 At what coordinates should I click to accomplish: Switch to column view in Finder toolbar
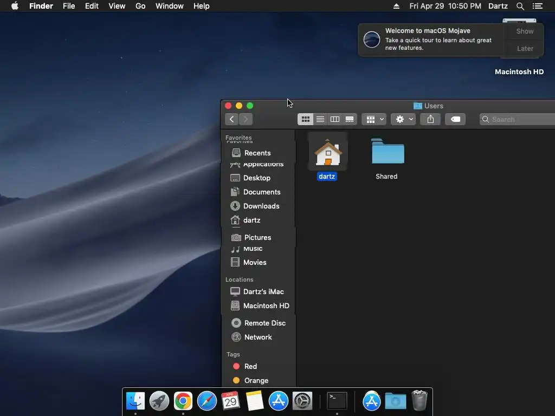tap(335, 119)
